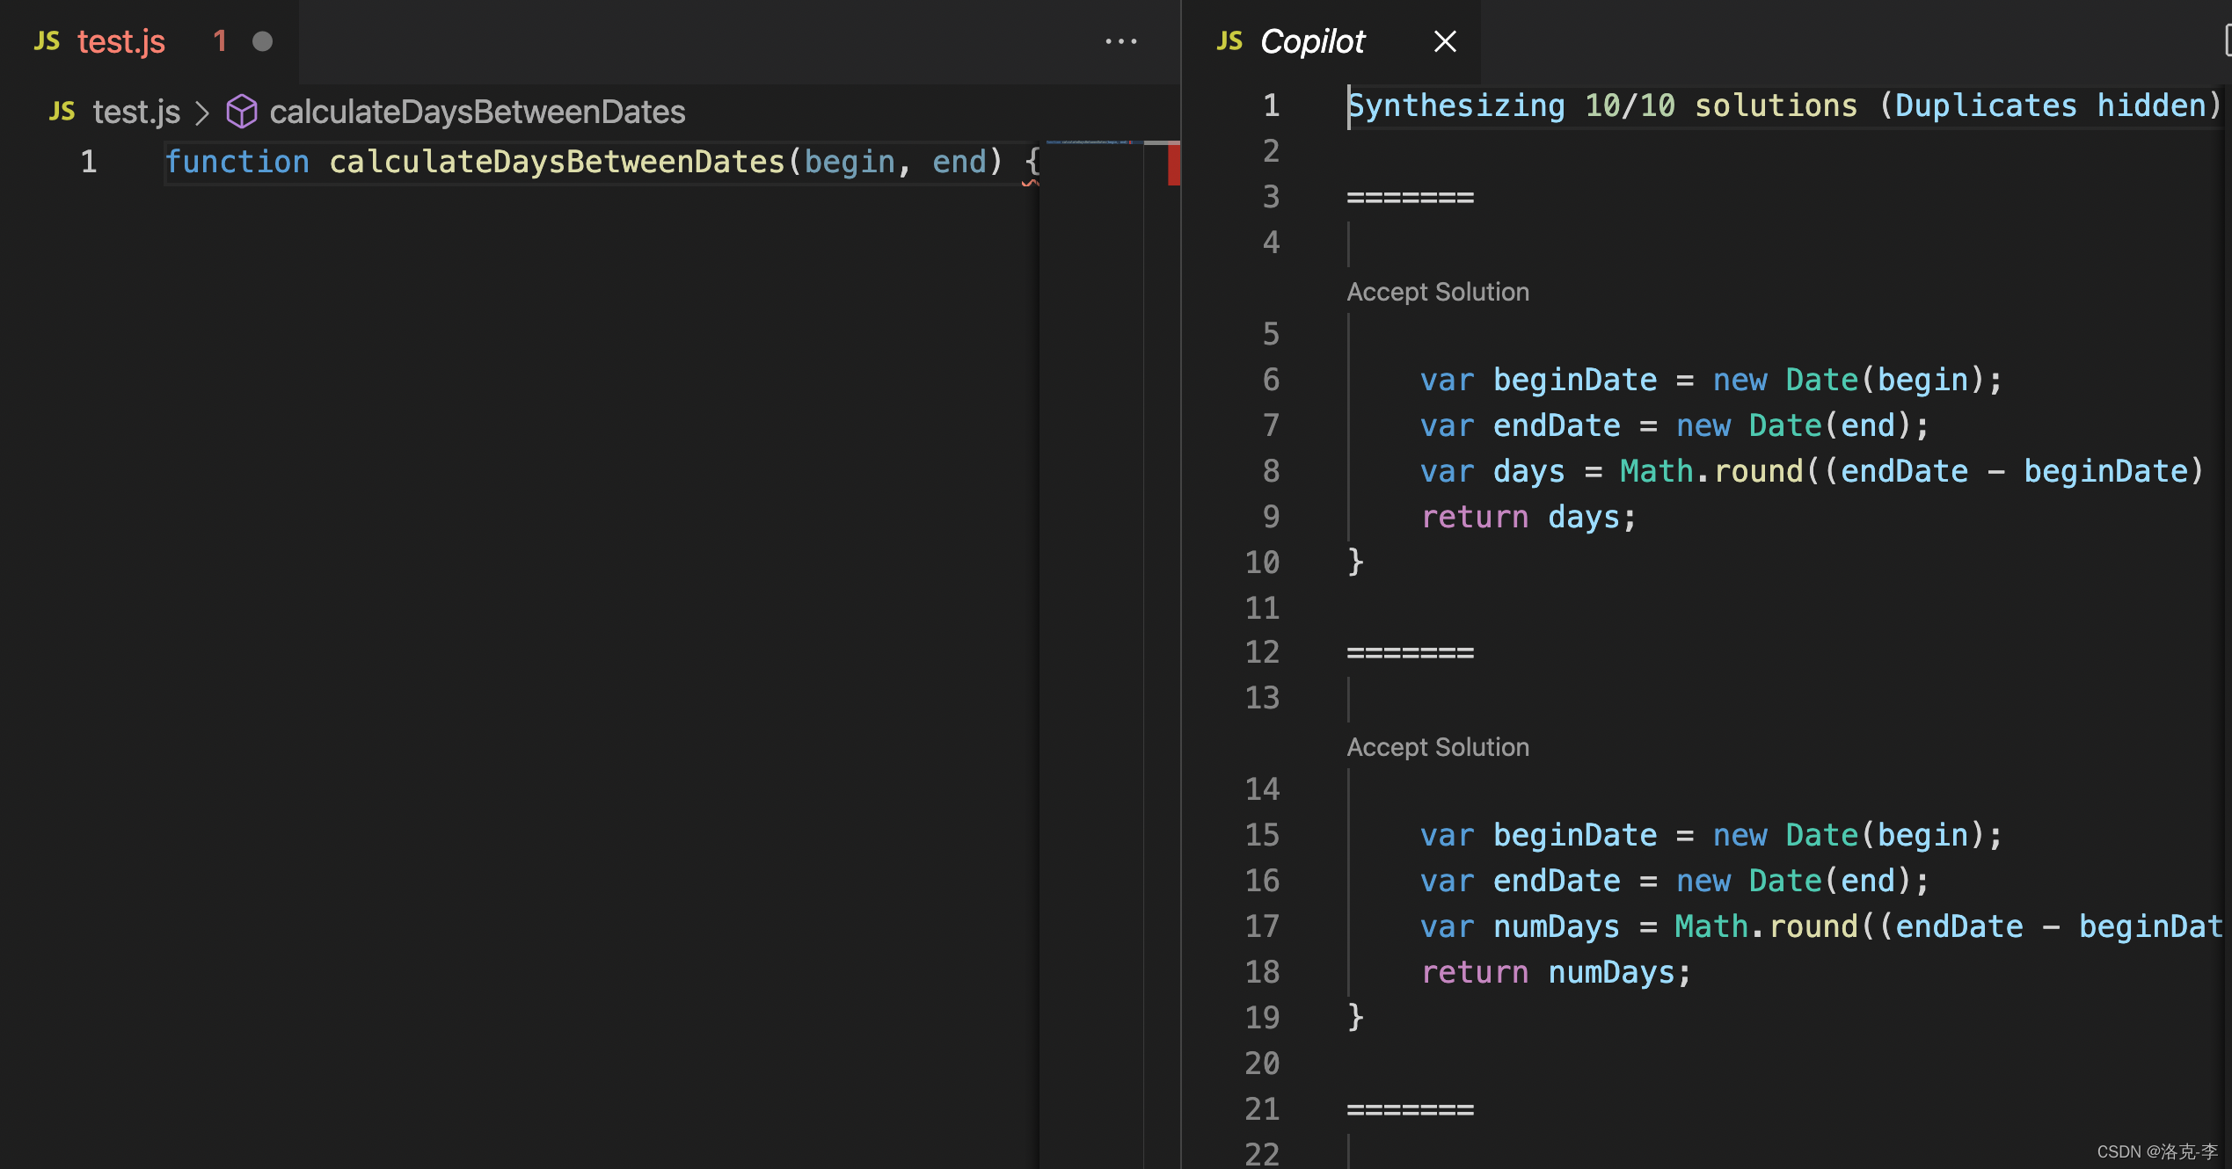Click the 'return numDays;' line
Viewport: 2232px width, 1169px height.
click(x=1556, y=972)
